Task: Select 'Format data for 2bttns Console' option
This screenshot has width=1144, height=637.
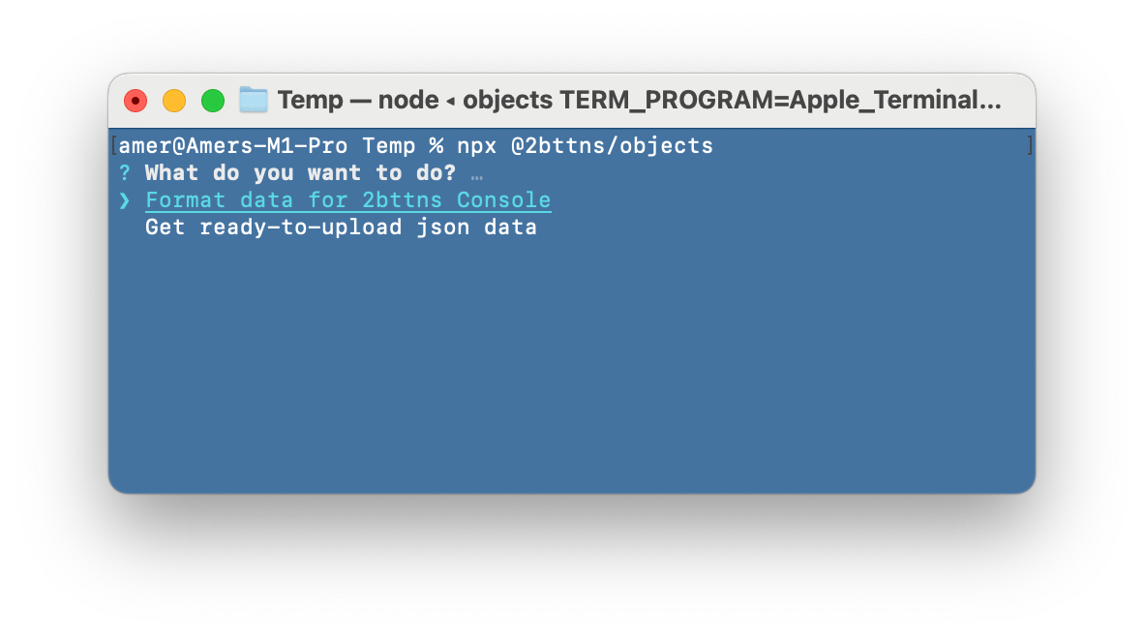Action: 348,200
